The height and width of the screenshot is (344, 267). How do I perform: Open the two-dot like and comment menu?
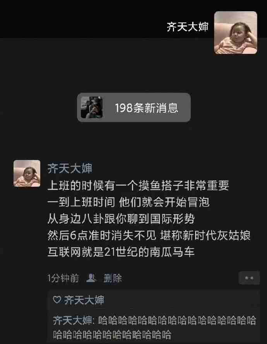click(249, 278)
